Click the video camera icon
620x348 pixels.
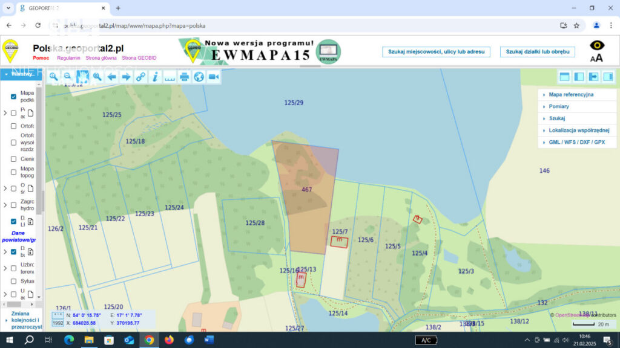coord(214,77)
